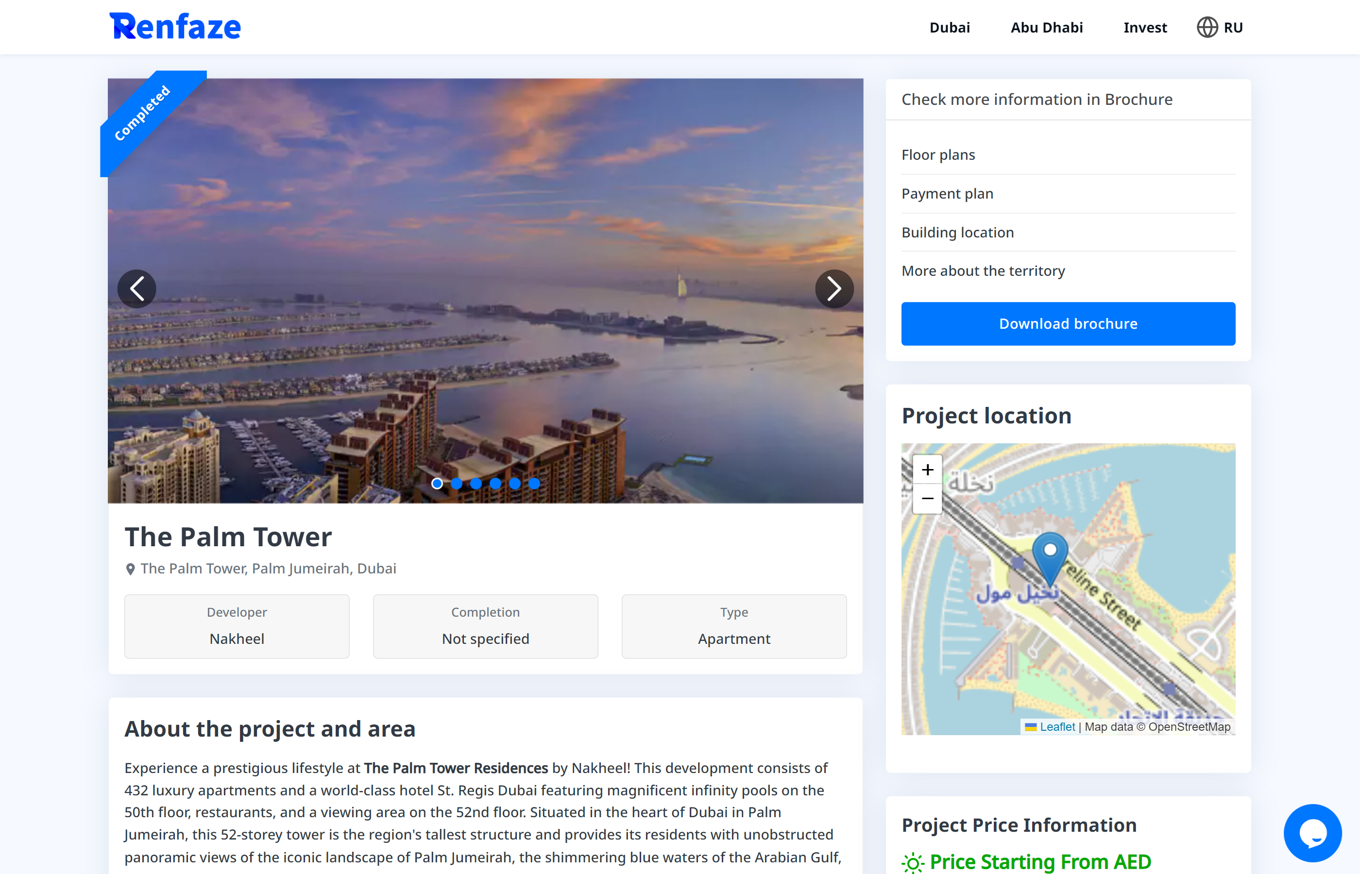Open the Abu Dhabi menu item
The height and width of the screenshot is (874, 1360).
[x=1047, y=27]
